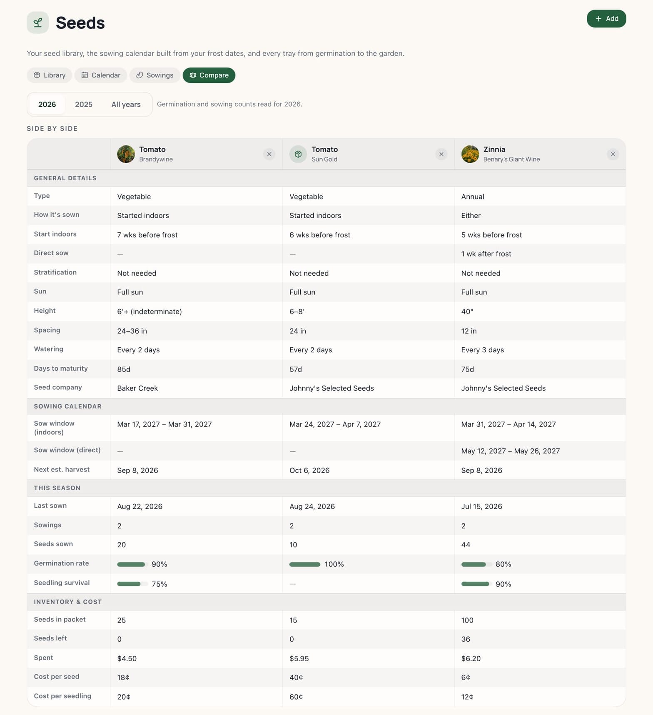Click the Zinnia column title
The height and width of the screenshot is (715, 653).
click(x=494, y=149)
